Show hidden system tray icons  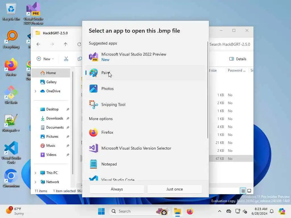click(x=220, y=211)
